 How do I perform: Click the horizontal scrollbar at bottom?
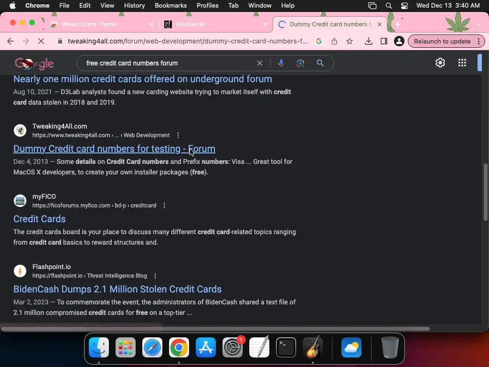[x=215, y=329]
